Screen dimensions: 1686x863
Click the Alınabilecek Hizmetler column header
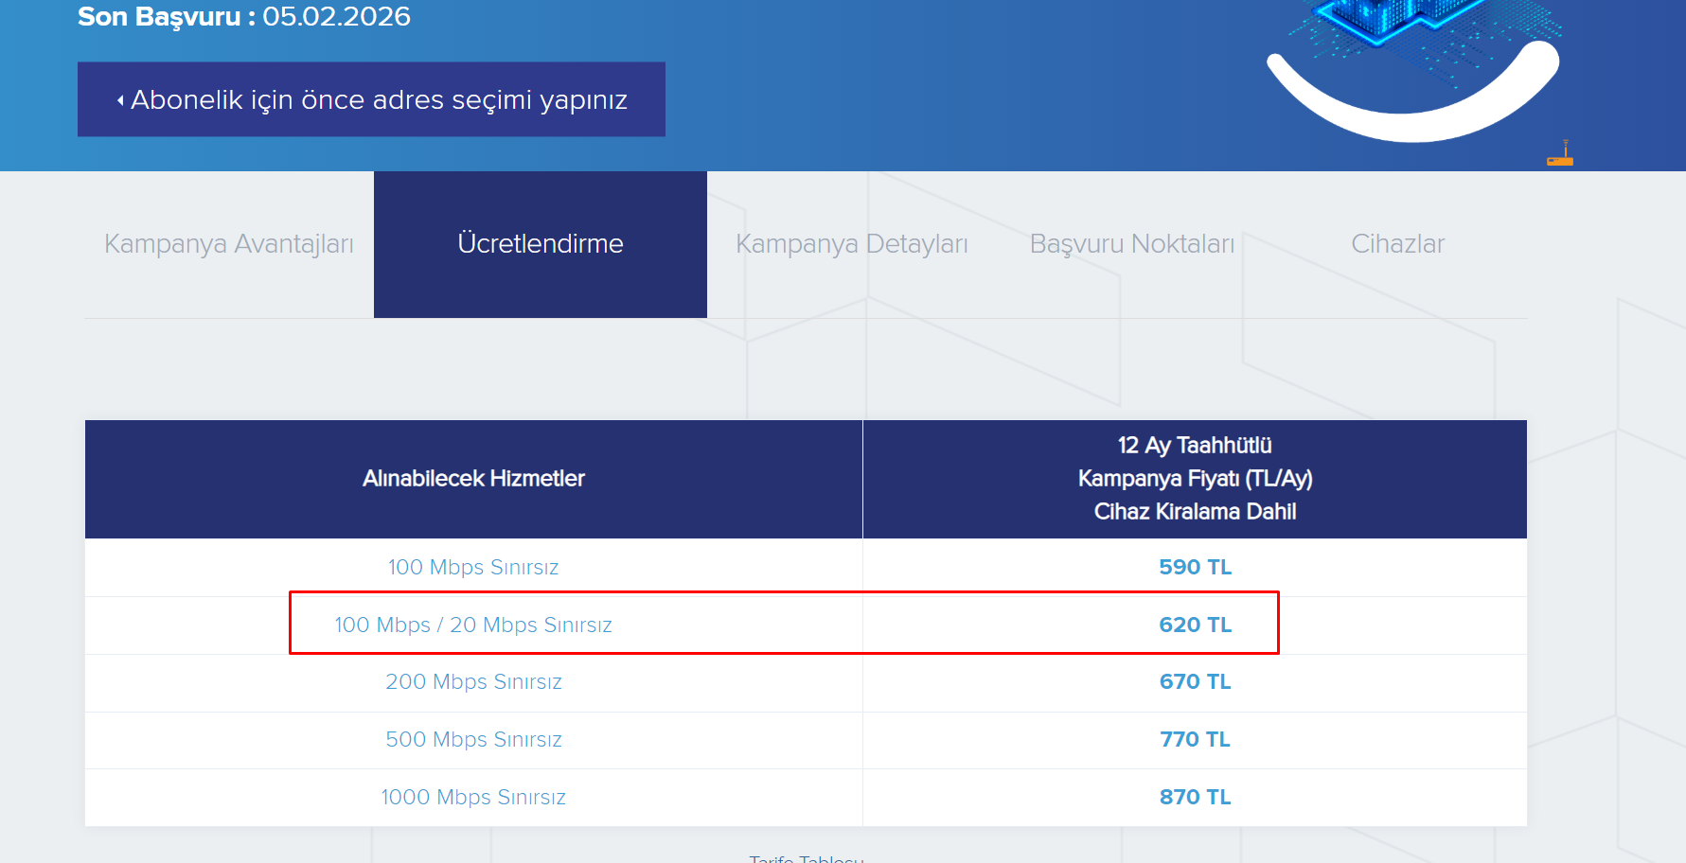coord(473,479)
